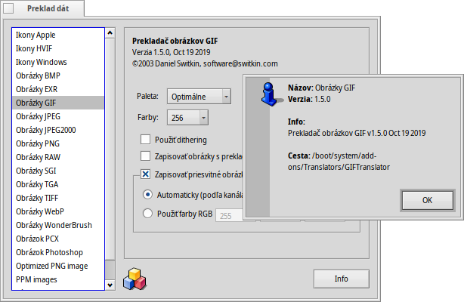Click the Preklad dát window tab
The image size is (464, 302).
tap(42, 10)
